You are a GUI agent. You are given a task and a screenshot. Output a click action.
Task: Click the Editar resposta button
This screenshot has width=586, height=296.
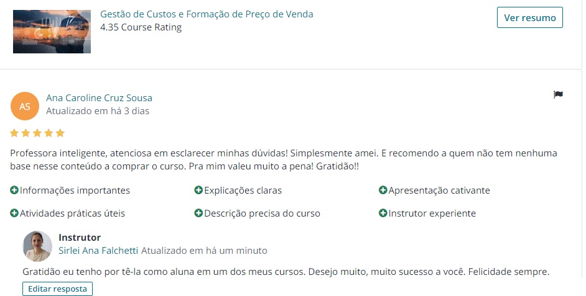click(x=58, y=289)
